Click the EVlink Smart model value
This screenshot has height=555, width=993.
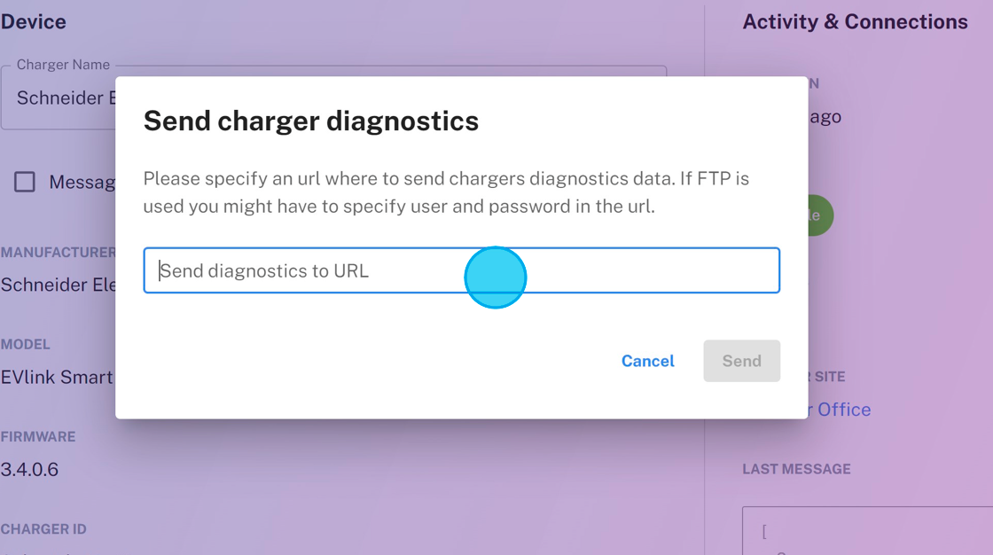[57, 377]
